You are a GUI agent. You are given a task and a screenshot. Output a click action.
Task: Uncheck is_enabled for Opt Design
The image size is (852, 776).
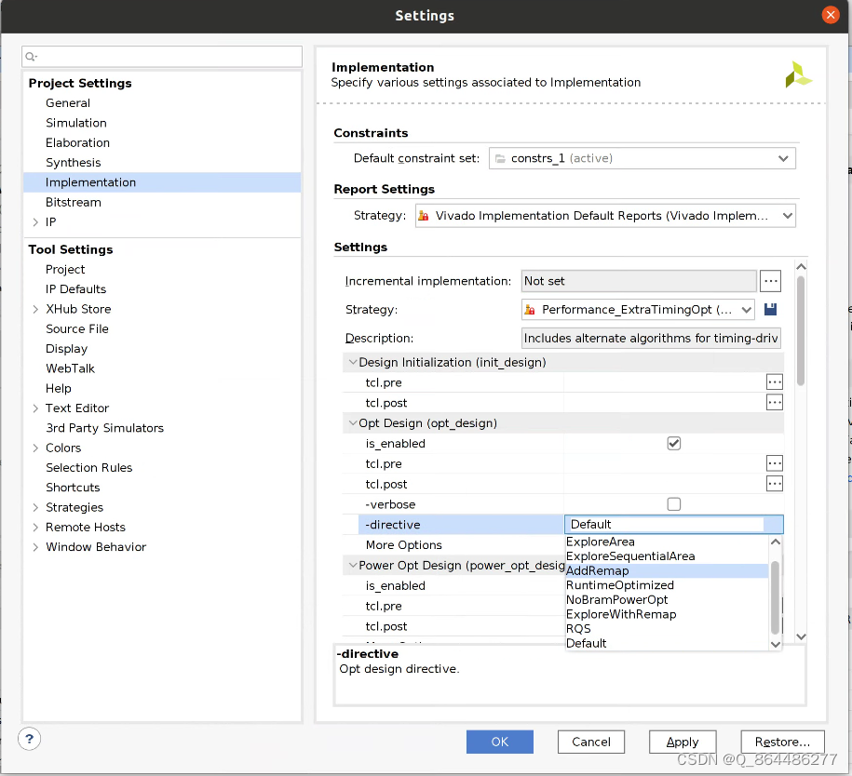[673, 443]
